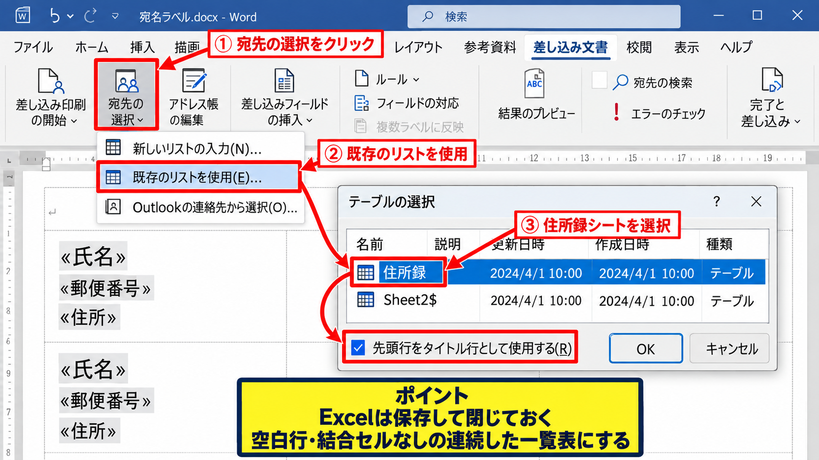
Task: Open the ヘルプ tab
Action: pos(736,47)
